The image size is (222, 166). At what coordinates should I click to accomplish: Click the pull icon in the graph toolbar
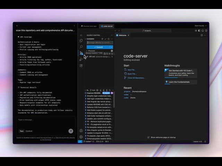[x=104, y=90]
